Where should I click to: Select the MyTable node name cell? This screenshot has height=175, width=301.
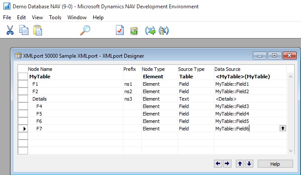75,77
